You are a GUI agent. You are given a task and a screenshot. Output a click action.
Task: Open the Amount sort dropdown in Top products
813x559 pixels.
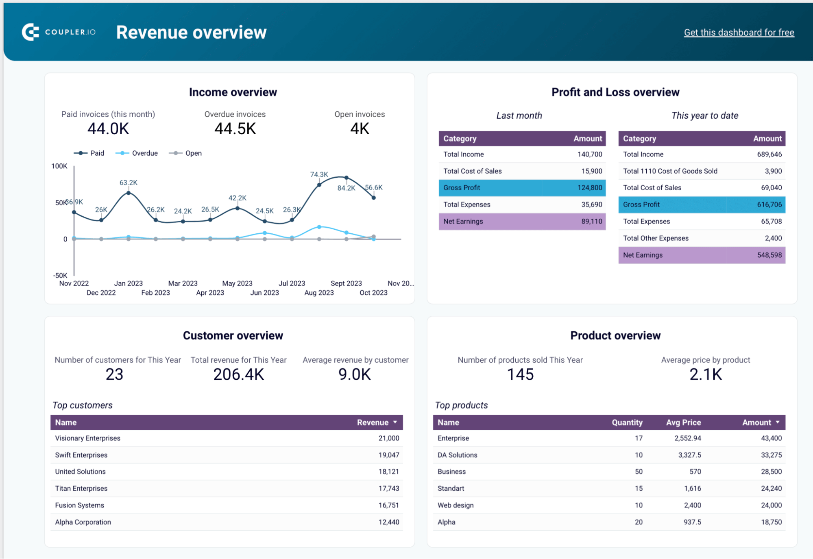[x=778, y=422]
